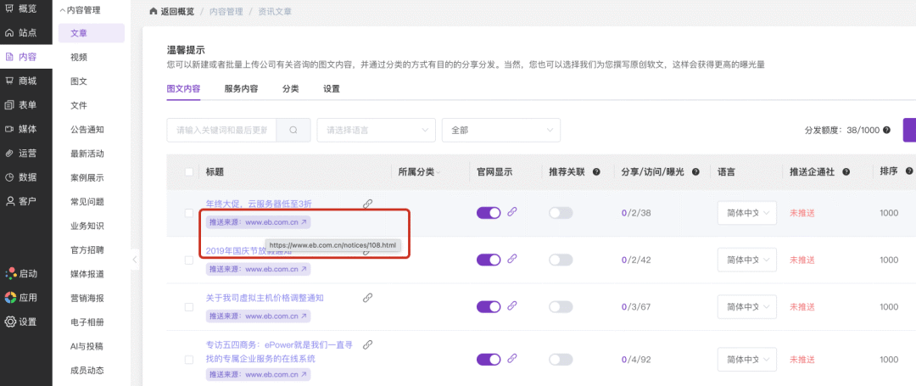Click the keyword search input field
The image size is (916, 386).
click(221, 131)
